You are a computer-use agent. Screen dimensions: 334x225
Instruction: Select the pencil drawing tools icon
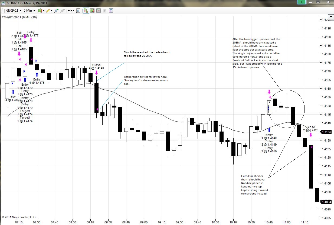pos(48,11)
